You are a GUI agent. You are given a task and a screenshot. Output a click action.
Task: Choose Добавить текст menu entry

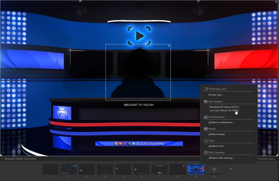(216, 146)
